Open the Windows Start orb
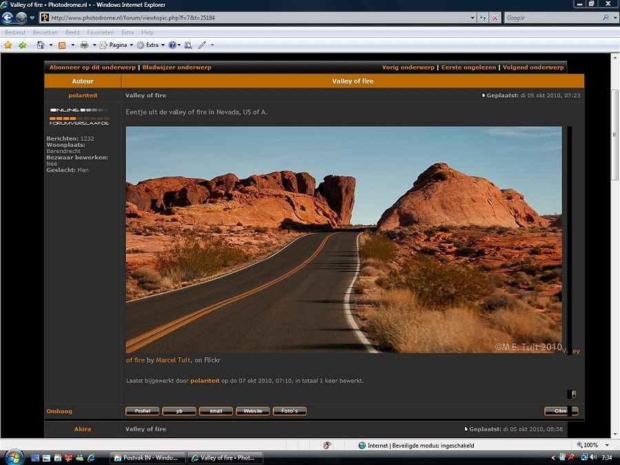Screen dimensions: 620x465 [x=13, y=457]
